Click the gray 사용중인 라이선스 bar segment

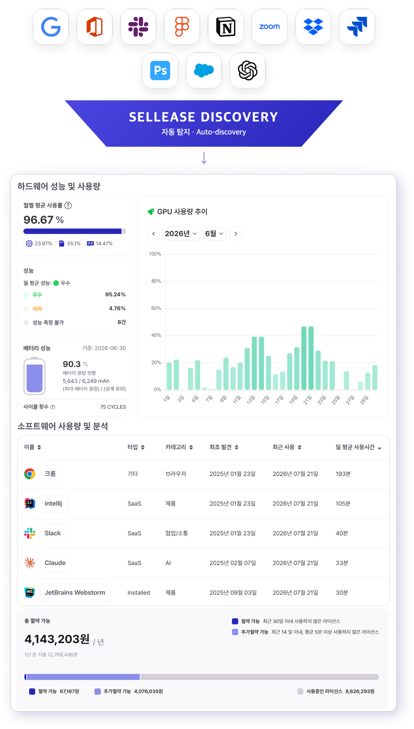[260, 677]
